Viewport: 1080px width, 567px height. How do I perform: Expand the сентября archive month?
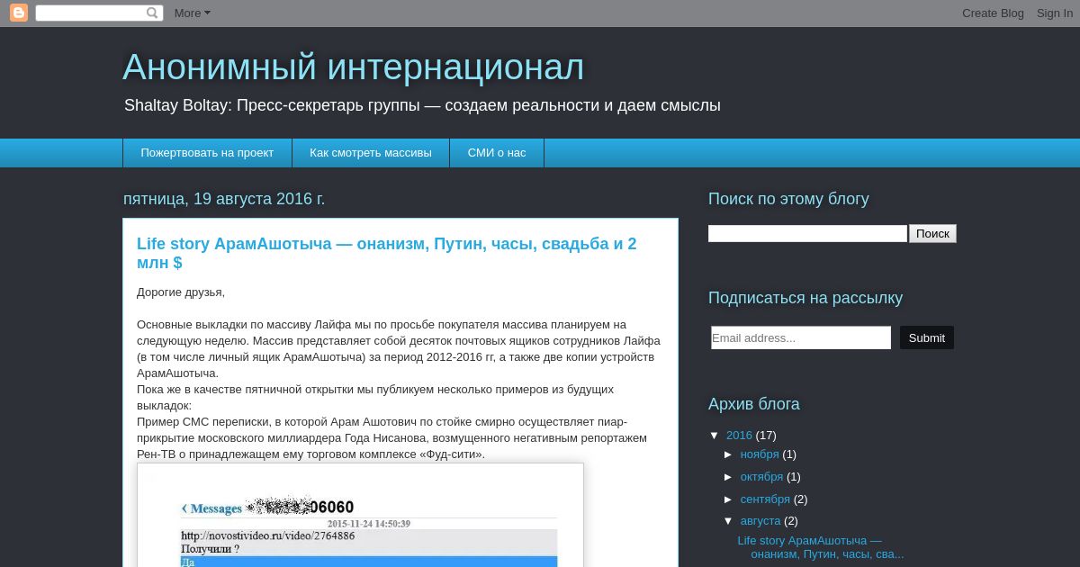click(x=729, y=499)
